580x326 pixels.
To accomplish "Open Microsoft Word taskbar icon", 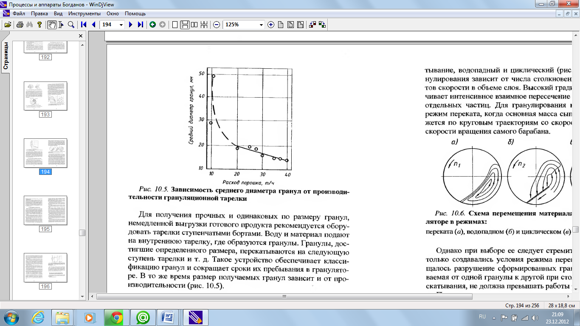I will click(169, 318).
